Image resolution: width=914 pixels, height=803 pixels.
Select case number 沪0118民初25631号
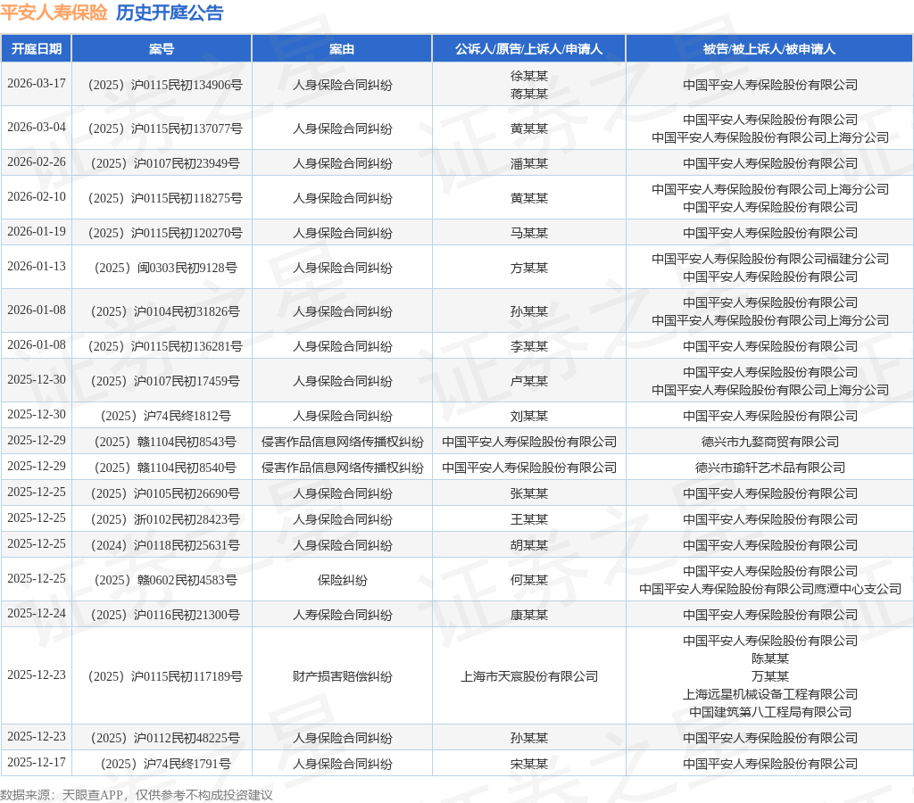(x=165, y=545)
